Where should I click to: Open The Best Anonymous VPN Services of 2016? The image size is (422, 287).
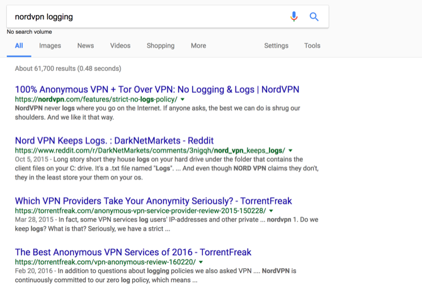pos(133,252)
